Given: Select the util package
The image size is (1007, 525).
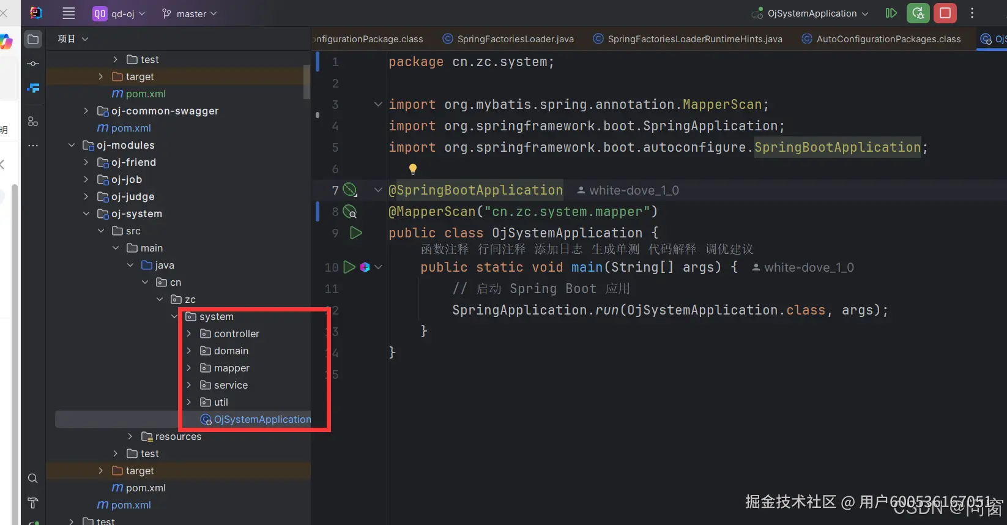Looking at the screenshot, I should pyautogui.click(x=214, y=402).
